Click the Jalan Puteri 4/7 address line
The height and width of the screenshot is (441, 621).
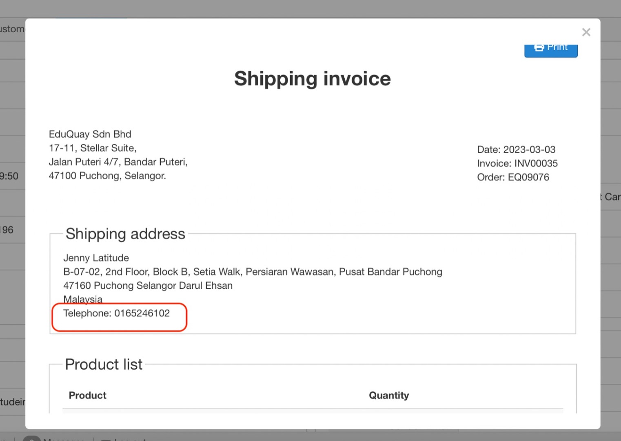(x=118, y=162)
